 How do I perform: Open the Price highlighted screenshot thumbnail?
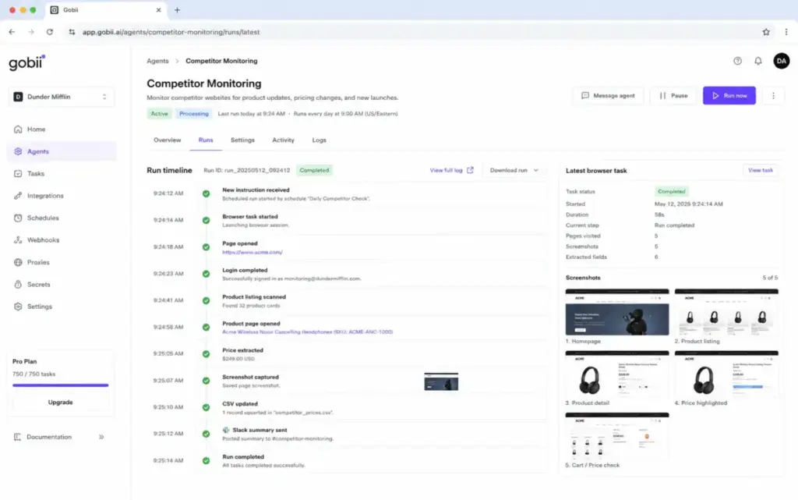pos(726,374)
